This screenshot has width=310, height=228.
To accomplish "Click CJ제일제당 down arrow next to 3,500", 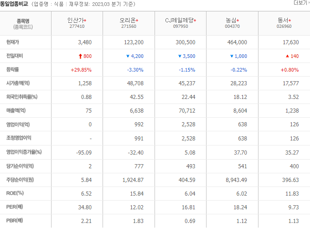I will pos(180,56).
